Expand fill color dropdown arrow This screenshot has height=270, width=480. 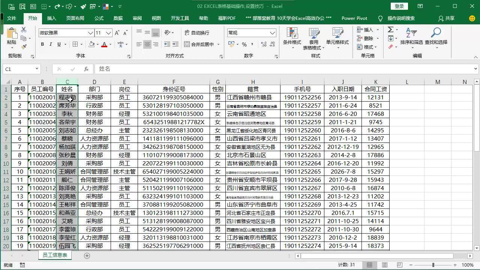97,44
